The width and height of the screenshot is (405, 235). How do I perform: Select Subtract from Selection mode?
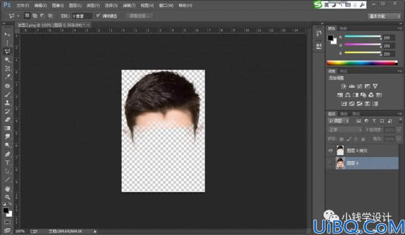tap(43, 15)
